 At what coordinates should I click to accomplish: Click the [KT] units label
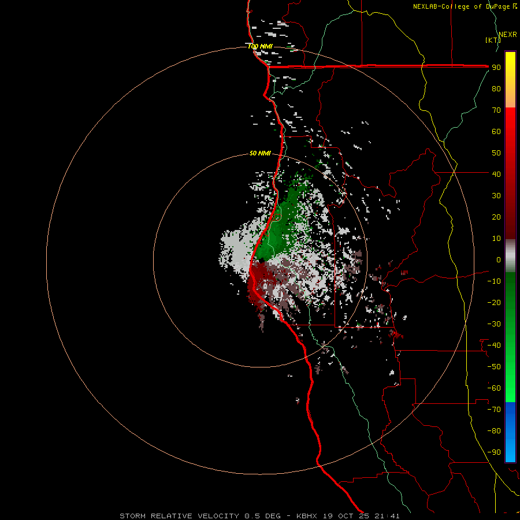click(x=493, y=40)
